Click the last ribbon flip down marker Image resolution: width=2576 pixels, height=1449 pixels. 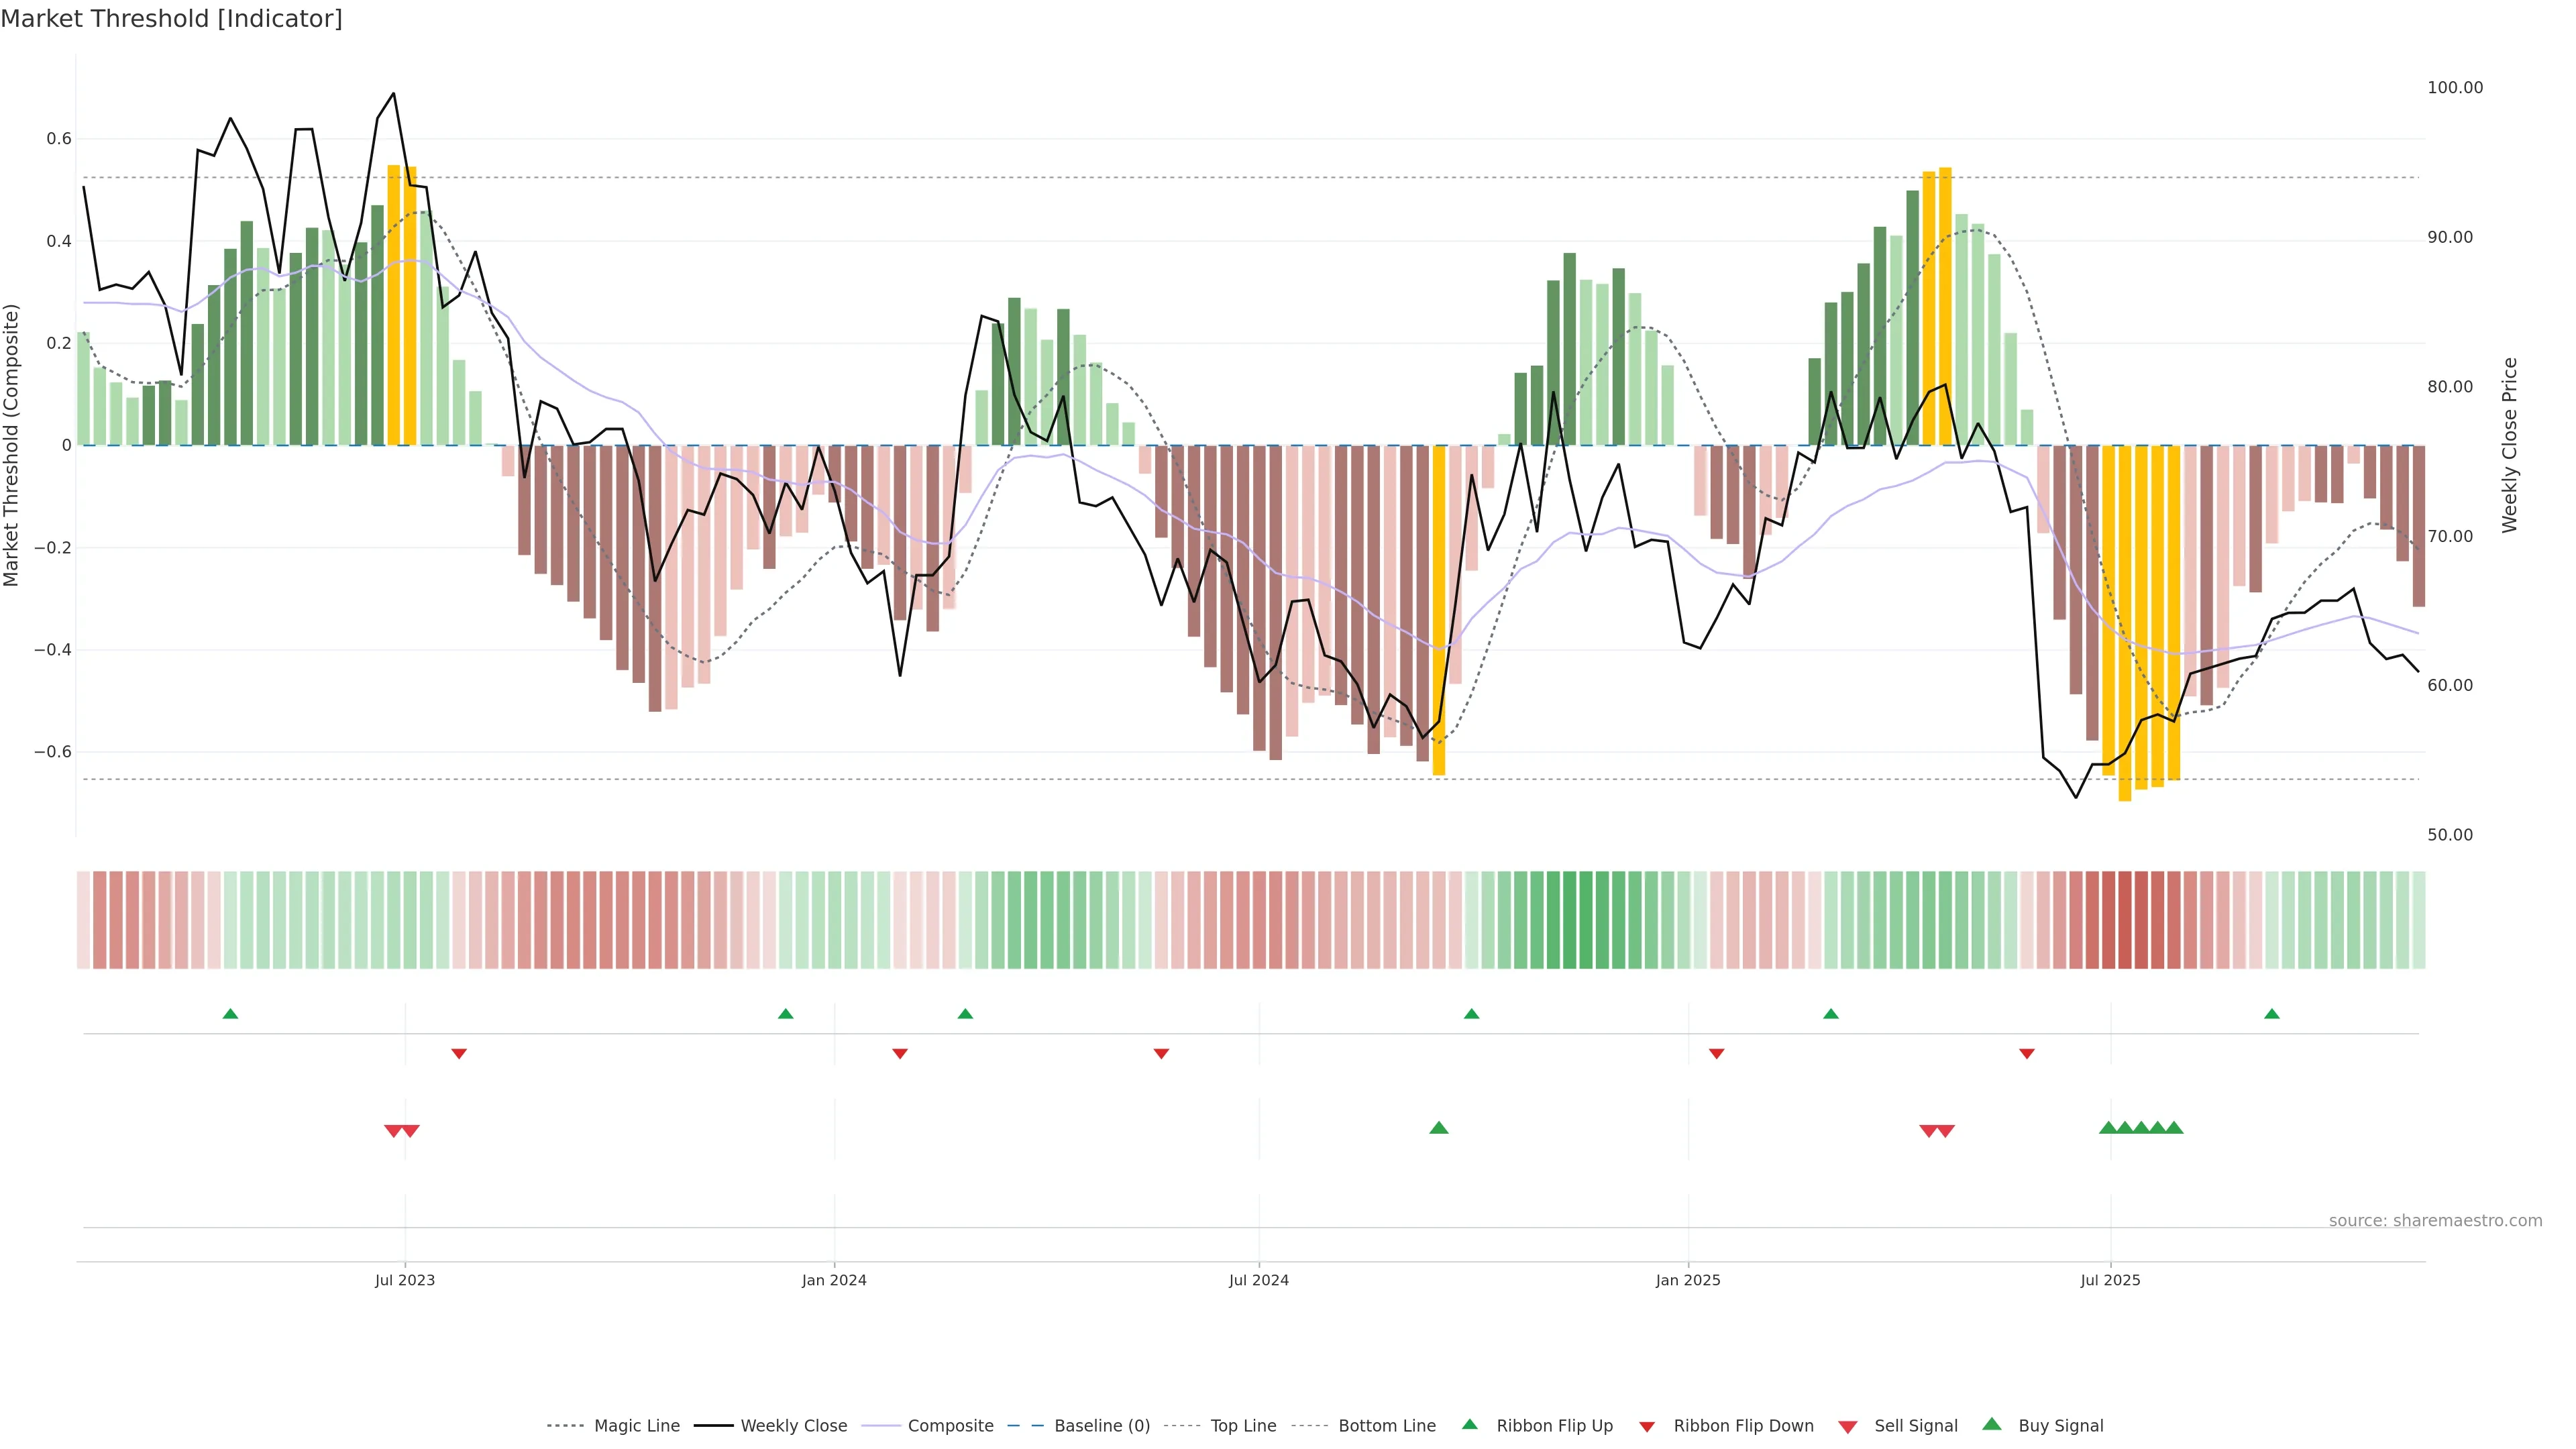[x=2027, y=1053]
